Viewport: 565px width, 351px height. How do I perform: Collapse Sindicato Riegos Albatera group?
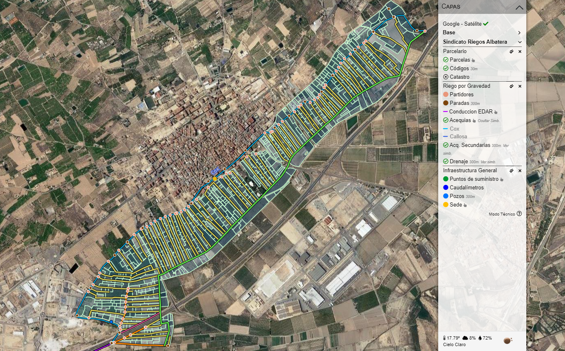520,42
